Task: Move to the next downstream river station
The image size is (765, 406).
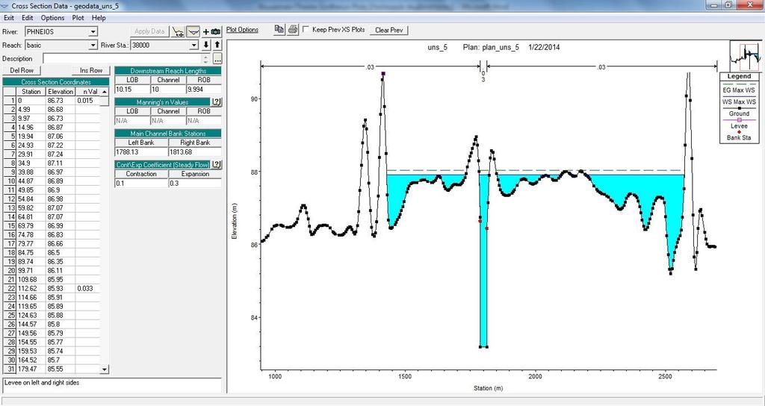Action: [x=206, y=45]
